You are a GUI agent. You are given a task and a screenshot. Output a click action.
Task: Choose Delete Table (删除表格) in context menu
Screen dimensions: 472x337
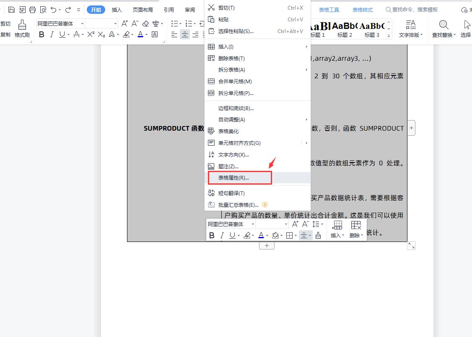[258, 58]
